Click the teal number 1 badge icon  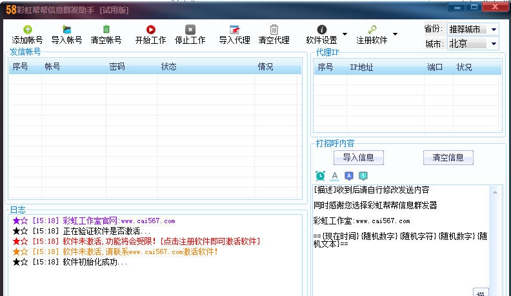(363, 176)
